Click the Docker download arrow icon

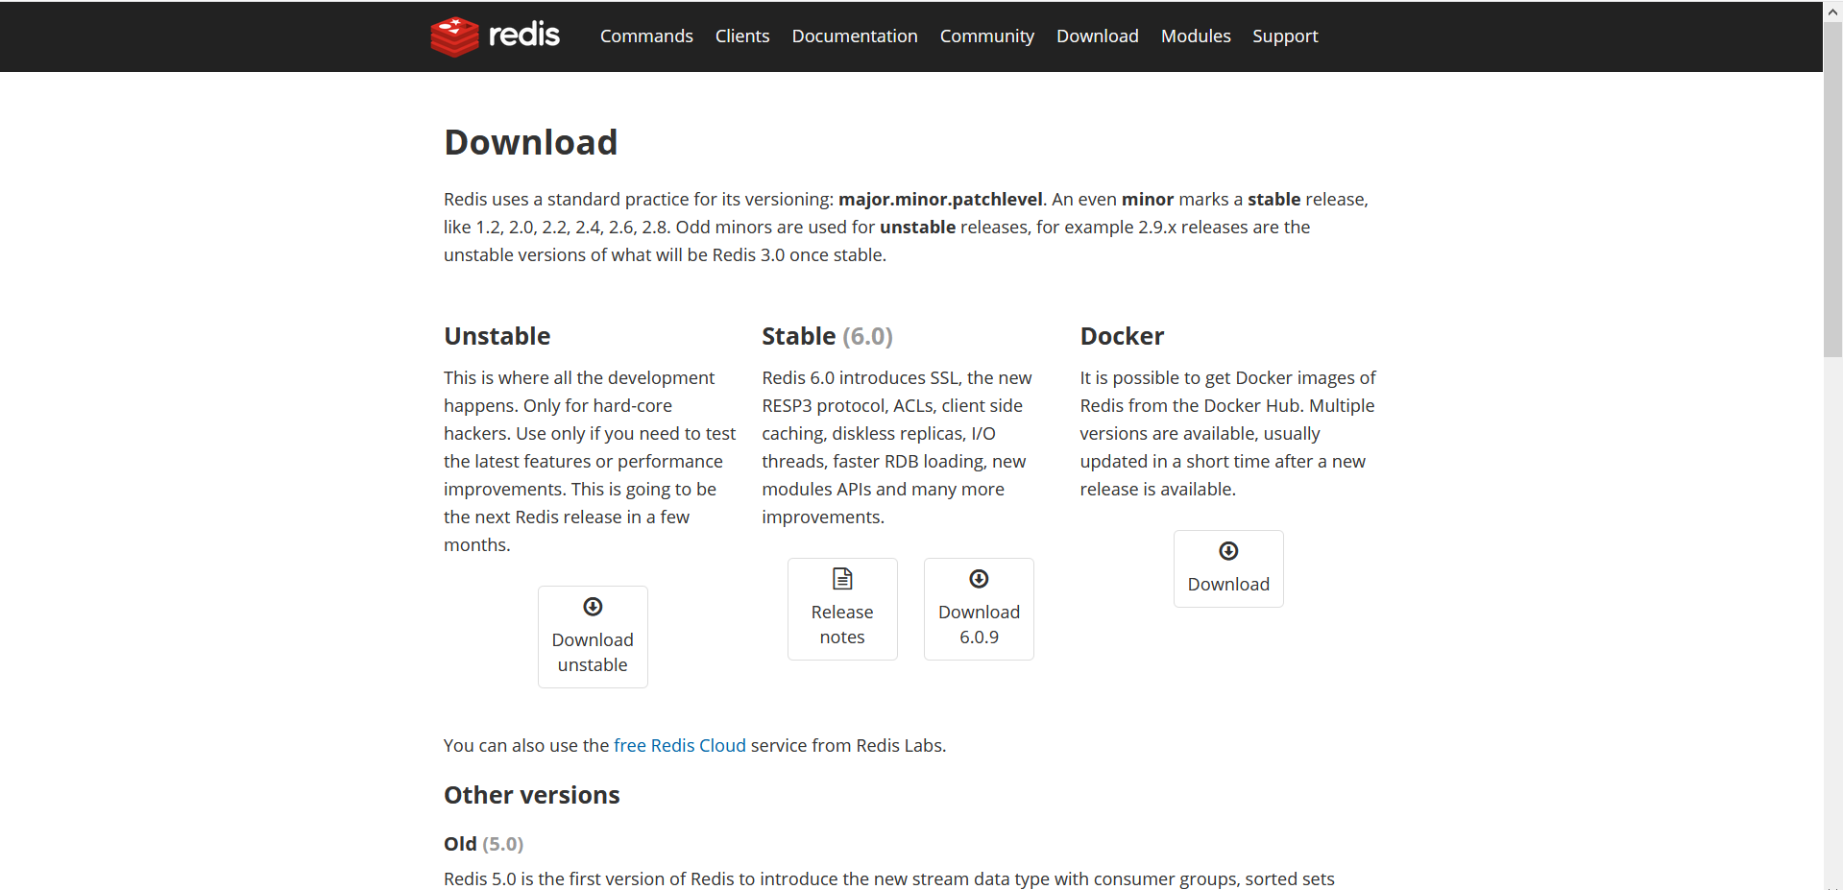1228,551
